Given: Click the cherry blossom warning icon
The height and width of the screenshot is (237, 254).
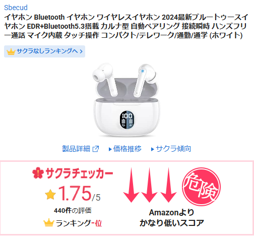Looking at the screenshot, I should tap(38, 173).
